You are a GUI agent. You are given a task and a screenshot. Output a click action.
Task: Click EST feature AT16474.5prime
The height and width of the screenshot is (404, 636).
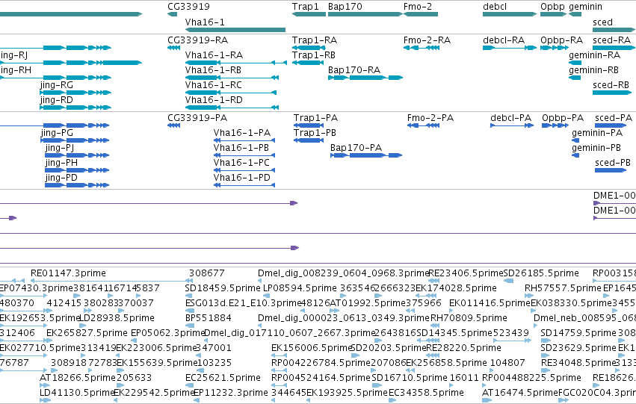click(520, 393)
